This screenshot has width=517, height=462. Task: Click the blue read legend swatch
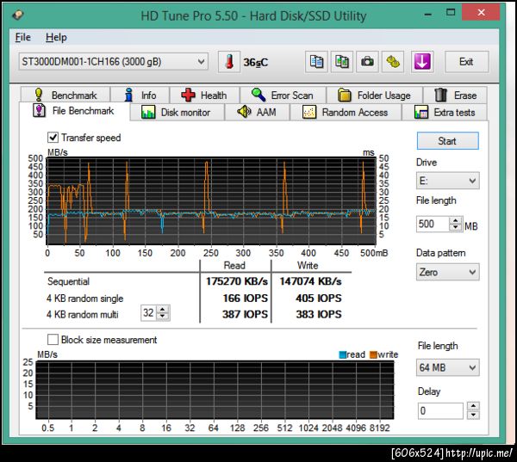tap(343, 354)
